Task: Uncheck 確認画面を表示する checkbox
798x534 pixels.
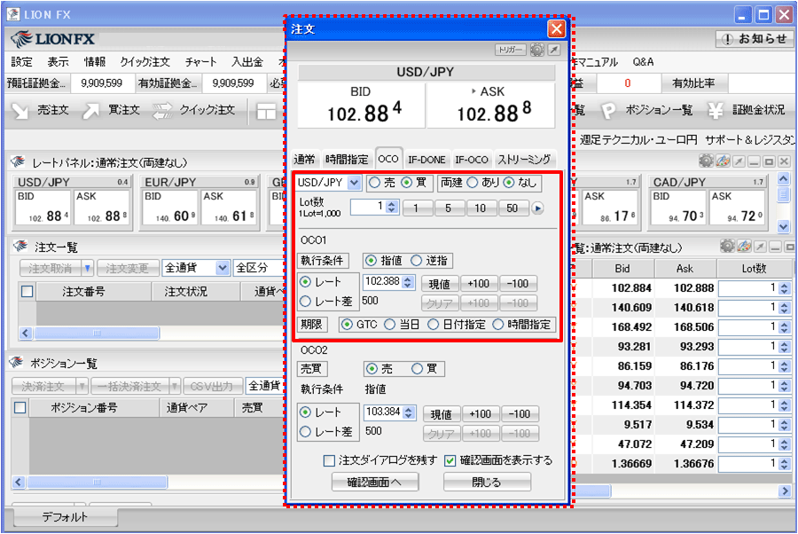Action: pos(450,460)
